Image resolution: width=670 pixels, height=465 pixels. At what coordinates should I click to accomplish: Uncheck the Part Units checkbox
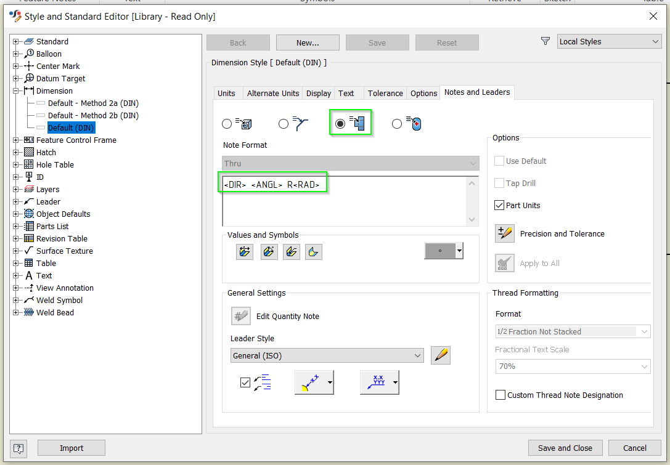499,205
